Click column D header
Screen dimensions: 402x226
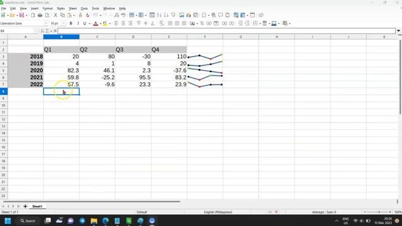click(133, 37)
